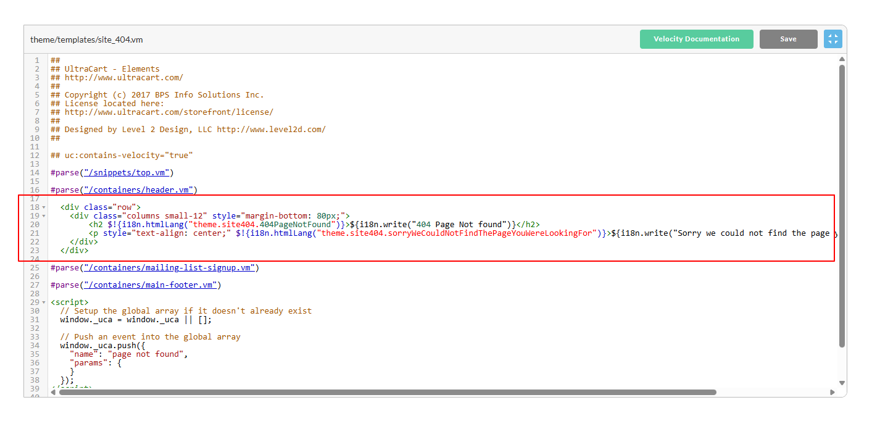Click the horizontal scrollbar left arrow
This screenshot has height=421, width=872.
click(x=53, y=392)
